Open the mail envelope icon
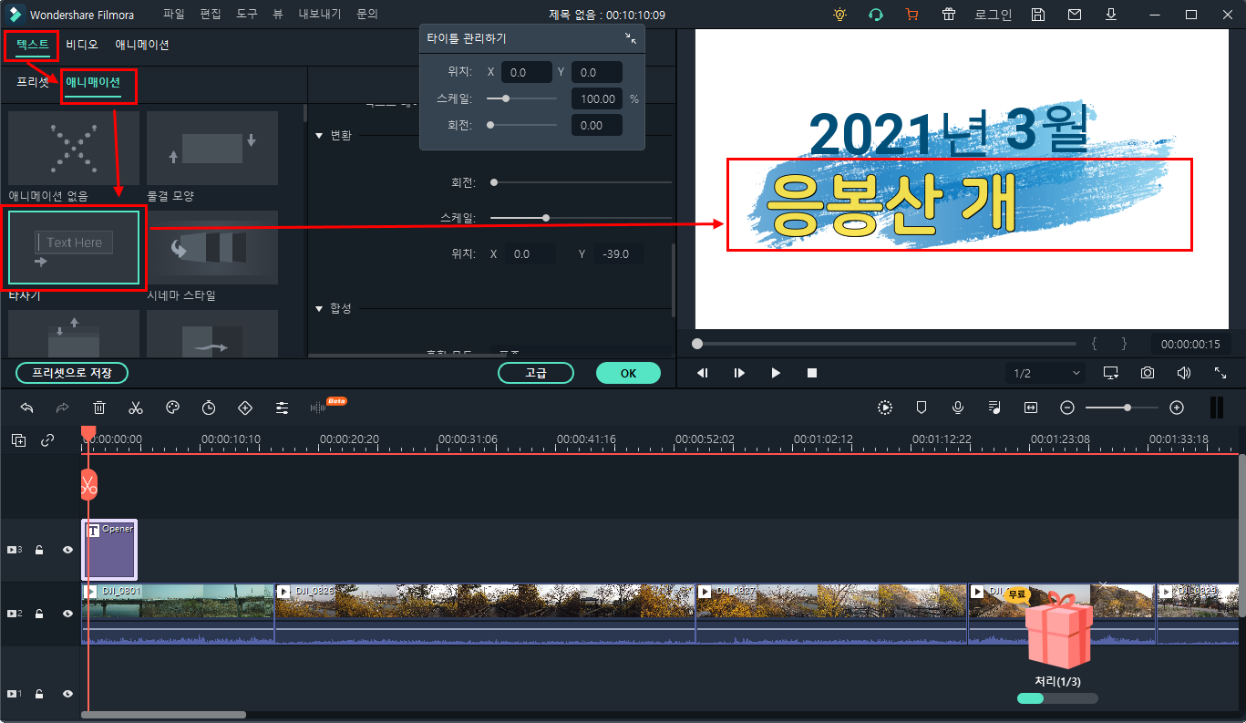The height and width of the screenshot is (723, 1246). coord(1075,15)
